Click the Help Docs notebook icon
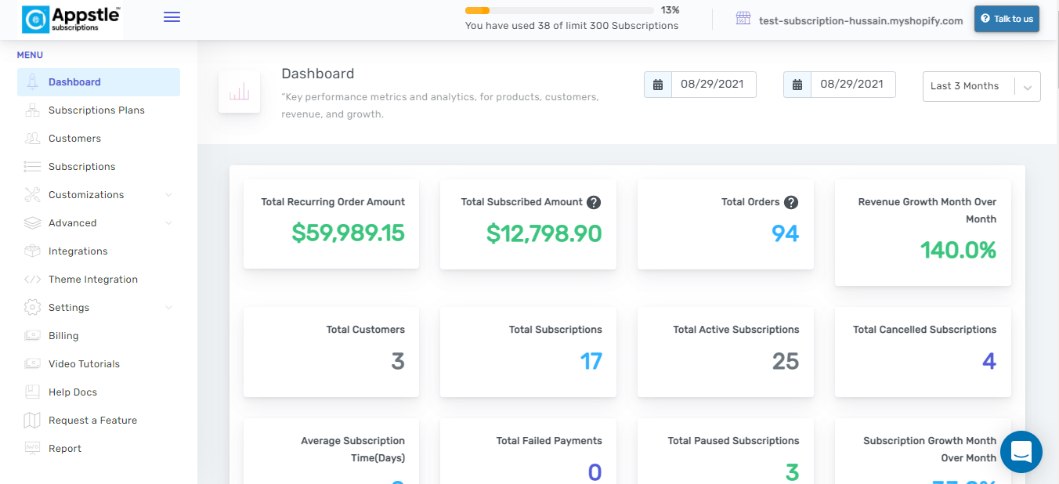 pos(32,392)
